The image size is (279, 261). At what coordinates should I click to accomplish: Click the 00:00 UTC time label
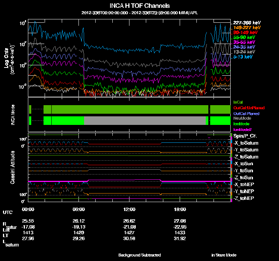click(28, 209)
